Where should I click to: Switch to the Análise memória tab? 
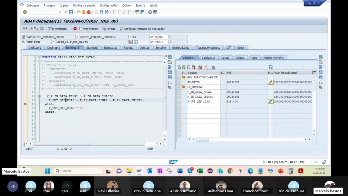(273, 58)
